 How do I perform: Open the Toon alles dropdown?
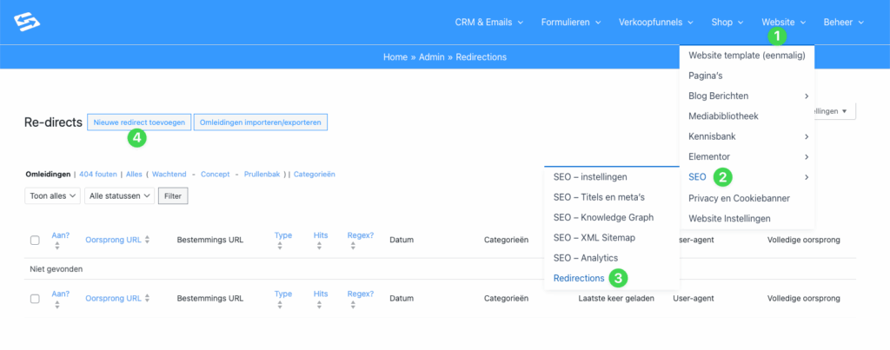point(52,196)
